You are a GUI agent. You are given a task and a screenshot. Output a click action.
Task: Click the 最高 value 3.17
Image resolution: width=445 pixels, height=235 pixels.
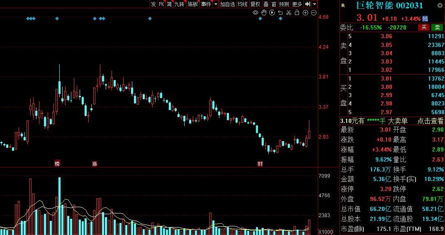pyautogui.click(x=438, y=140)
